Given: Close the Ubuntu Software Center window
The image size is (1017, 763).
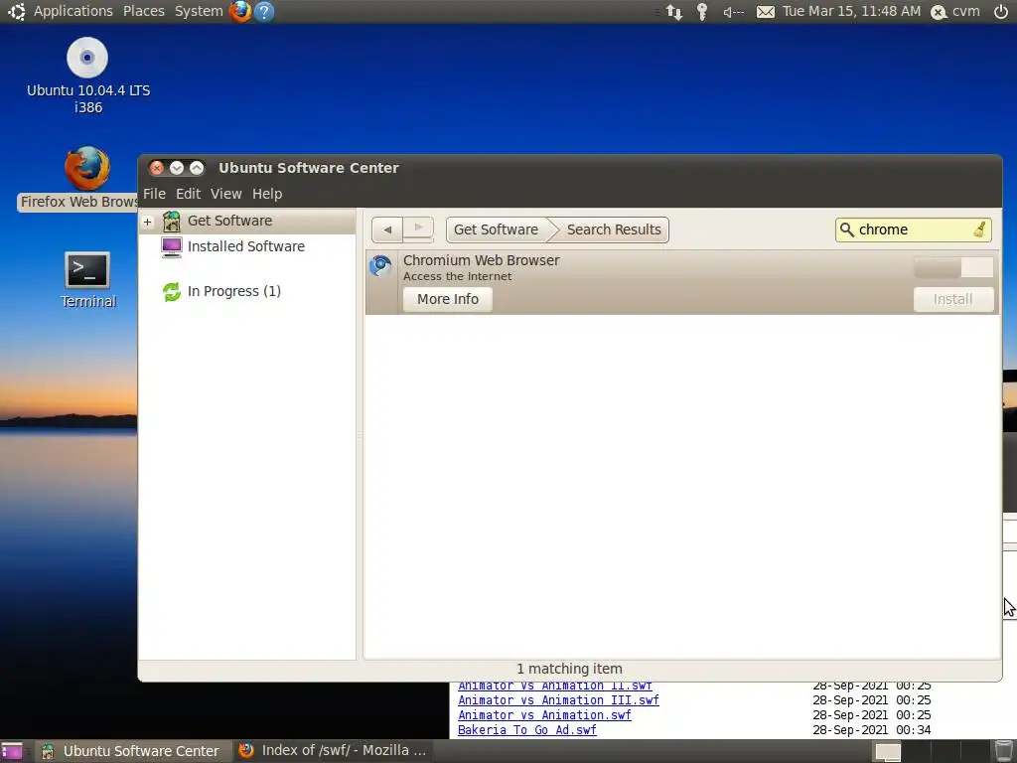Looking at the screenshot, I should 156,168.
